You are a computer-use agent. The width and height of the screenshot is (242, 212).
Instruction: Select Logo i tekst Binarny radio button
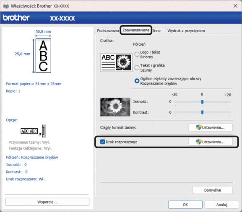(137, 54)
